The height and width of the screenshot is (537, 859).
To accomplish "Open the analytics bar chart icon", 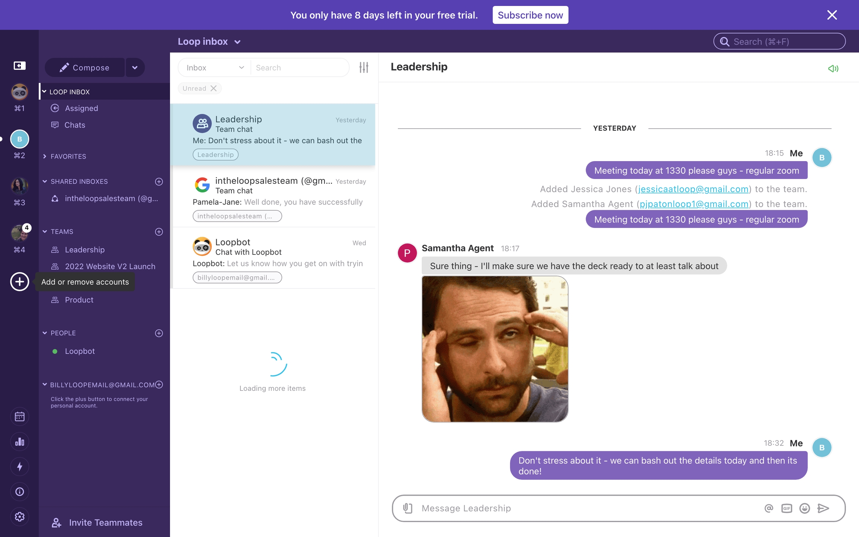I will click(19, 442).
